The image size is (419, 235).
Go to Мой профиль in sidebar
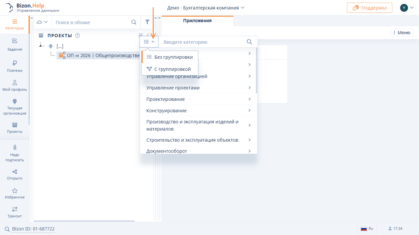point(15,86)
